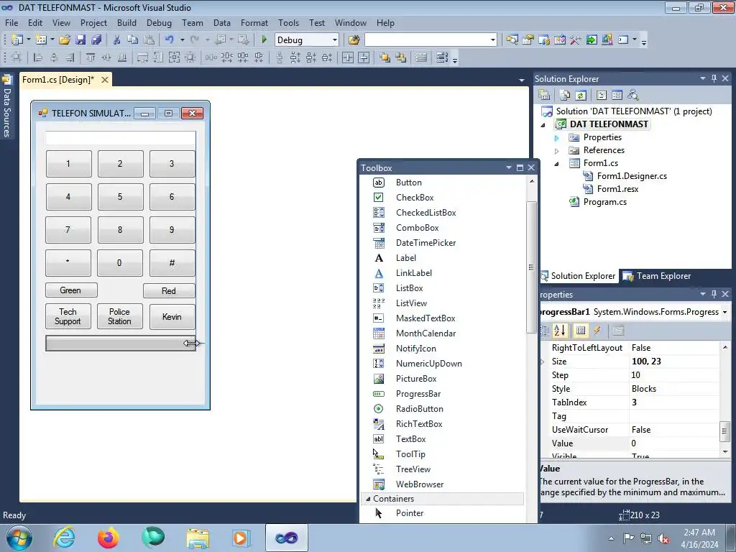
Task: Select the Green button on the form
Action: click(71, 290)
